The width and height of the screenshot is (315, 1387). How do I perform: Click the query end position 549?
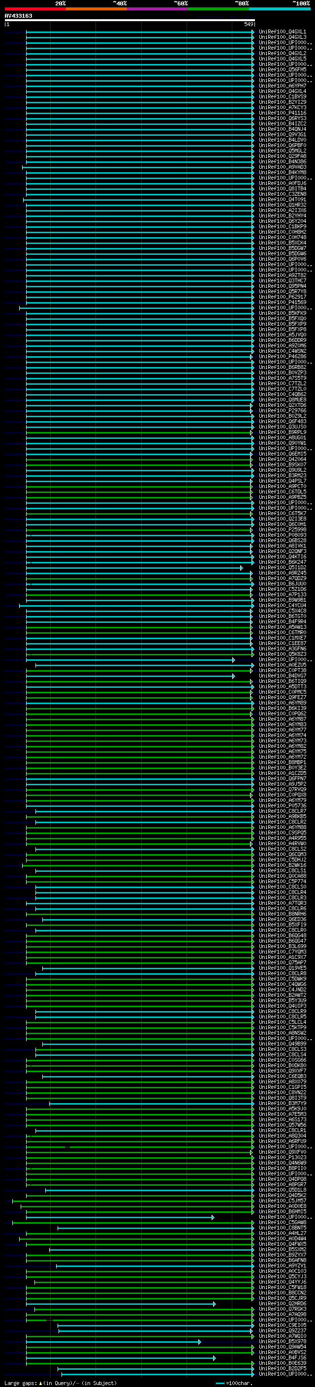tap(249, 24)
